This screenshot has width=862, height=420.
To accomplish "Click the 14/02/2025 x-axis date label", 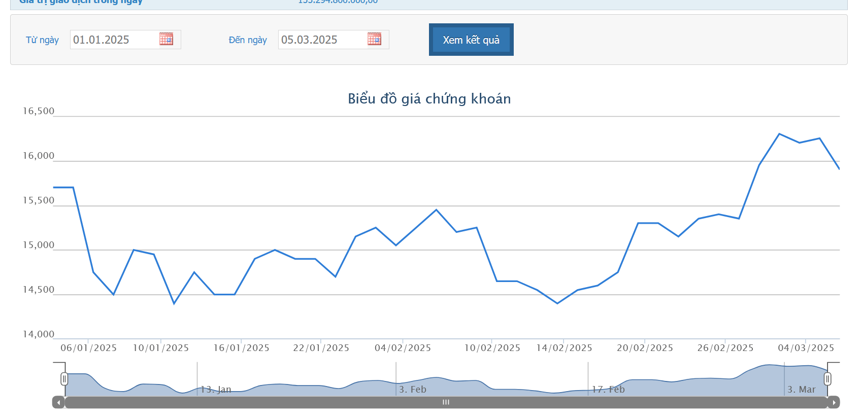I will pos(564,348).
